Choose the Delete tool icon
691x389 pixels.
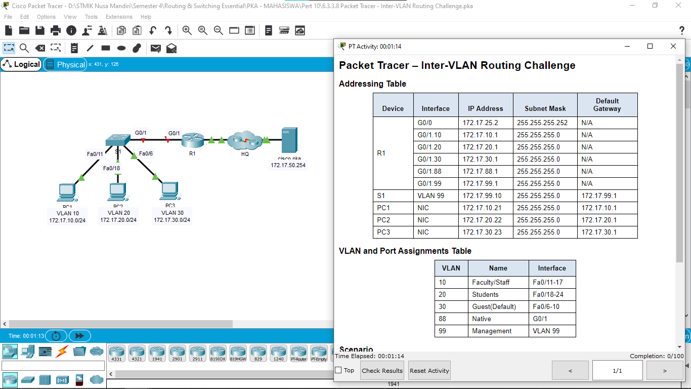coord(40,48)
